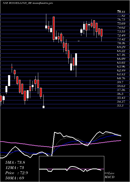Click the 56.5 price level label
The width and height of the screenshot is (130, 182).
pyautogui.click(x=120, y=94)
